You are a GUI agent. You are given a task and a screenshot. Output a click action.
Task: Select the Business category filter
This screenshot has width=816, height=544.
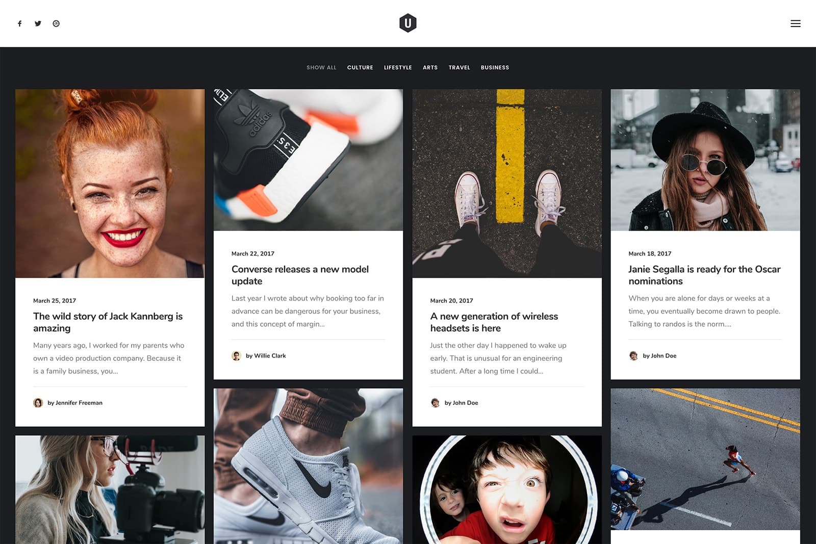(x=495, y=67)
